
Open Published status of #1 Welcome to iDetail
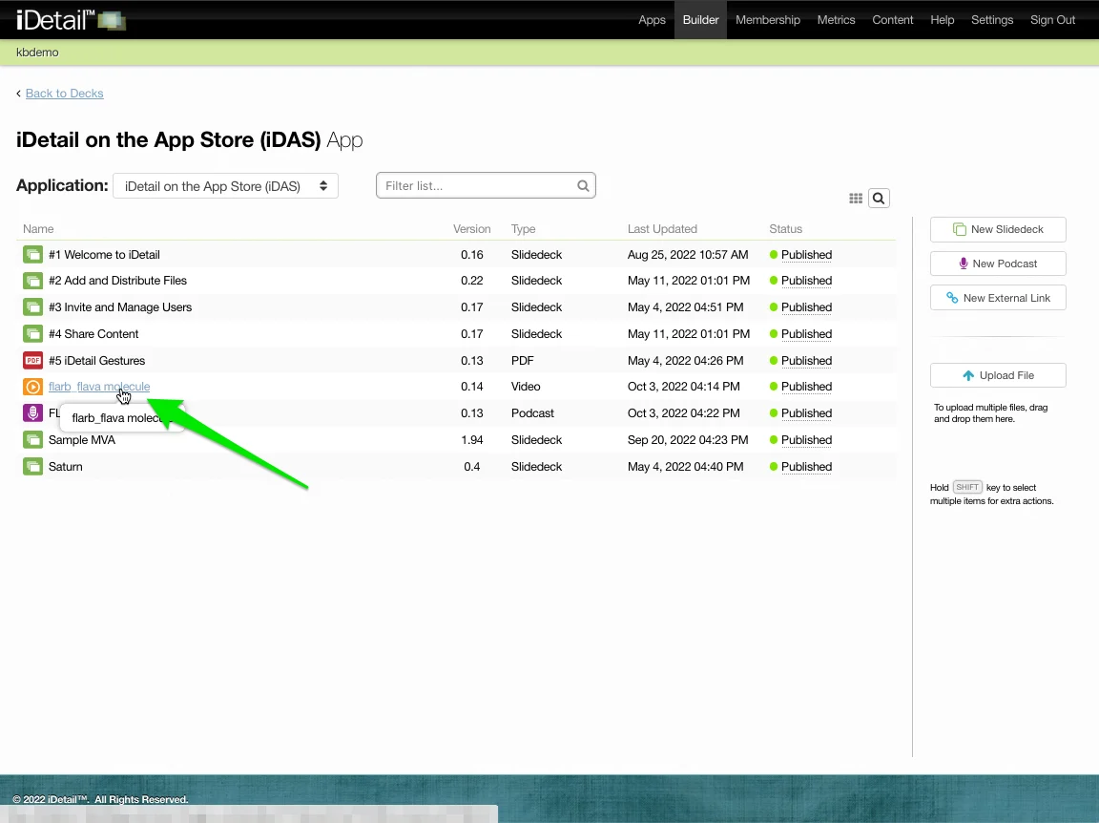pos(806,255)
